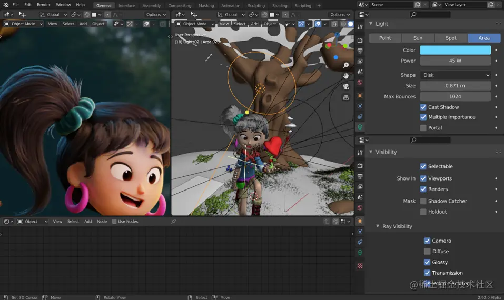Select Spot light type
Viewport: 504px width, 300px height.
point(451,38)
